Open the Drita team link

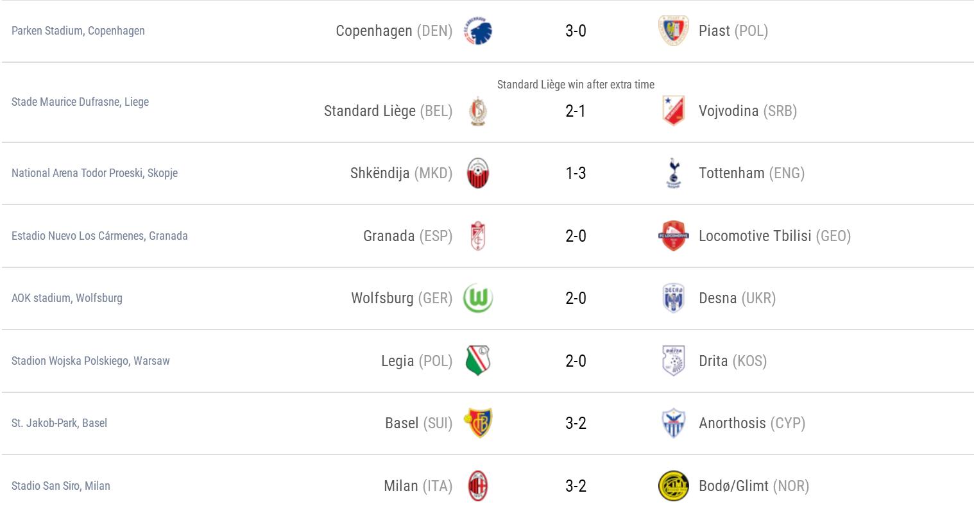(x=713, y=361)
